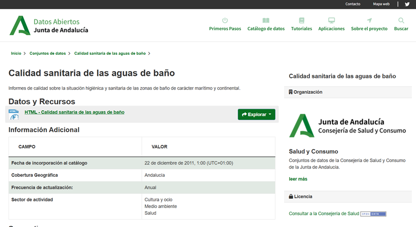The image size is (416, 227).
Task: Open the Twitter icon link
Action: point(407,4)
